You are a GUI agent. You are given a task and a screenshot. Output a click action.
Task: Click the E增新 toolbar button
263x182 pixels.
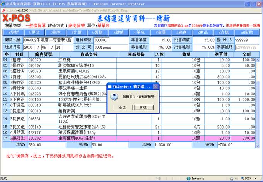coord(13,32)
